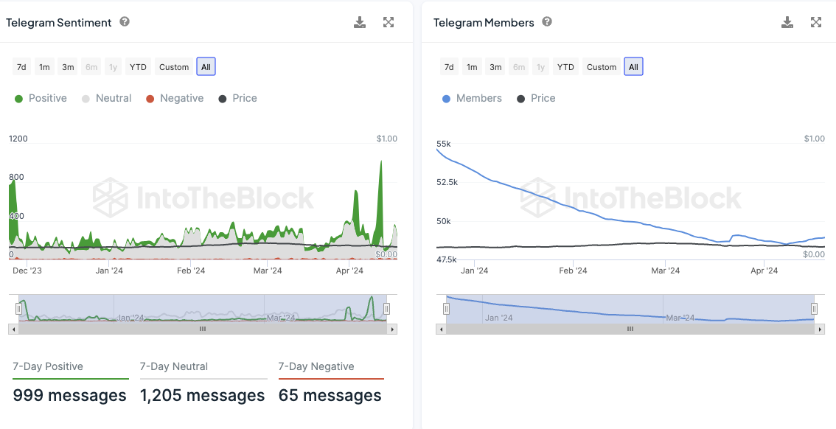Download the Telegram Members chart
The height and width of the screenshot is (429, 836).
tap(787, 22)
